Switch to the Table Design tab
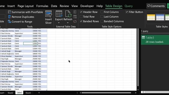The height and width of the screenshot is (95, 169). click(114, 6)
